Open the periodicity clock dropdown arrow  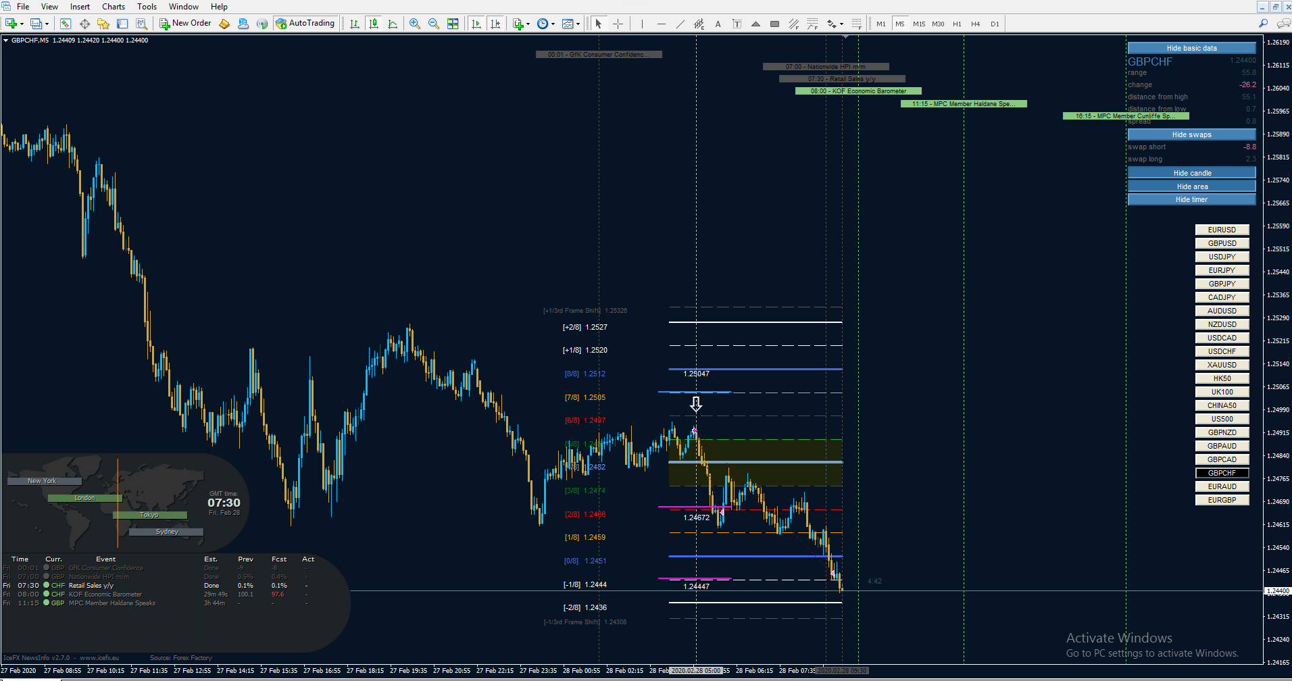pyautogui.click(x=553, y=24)
